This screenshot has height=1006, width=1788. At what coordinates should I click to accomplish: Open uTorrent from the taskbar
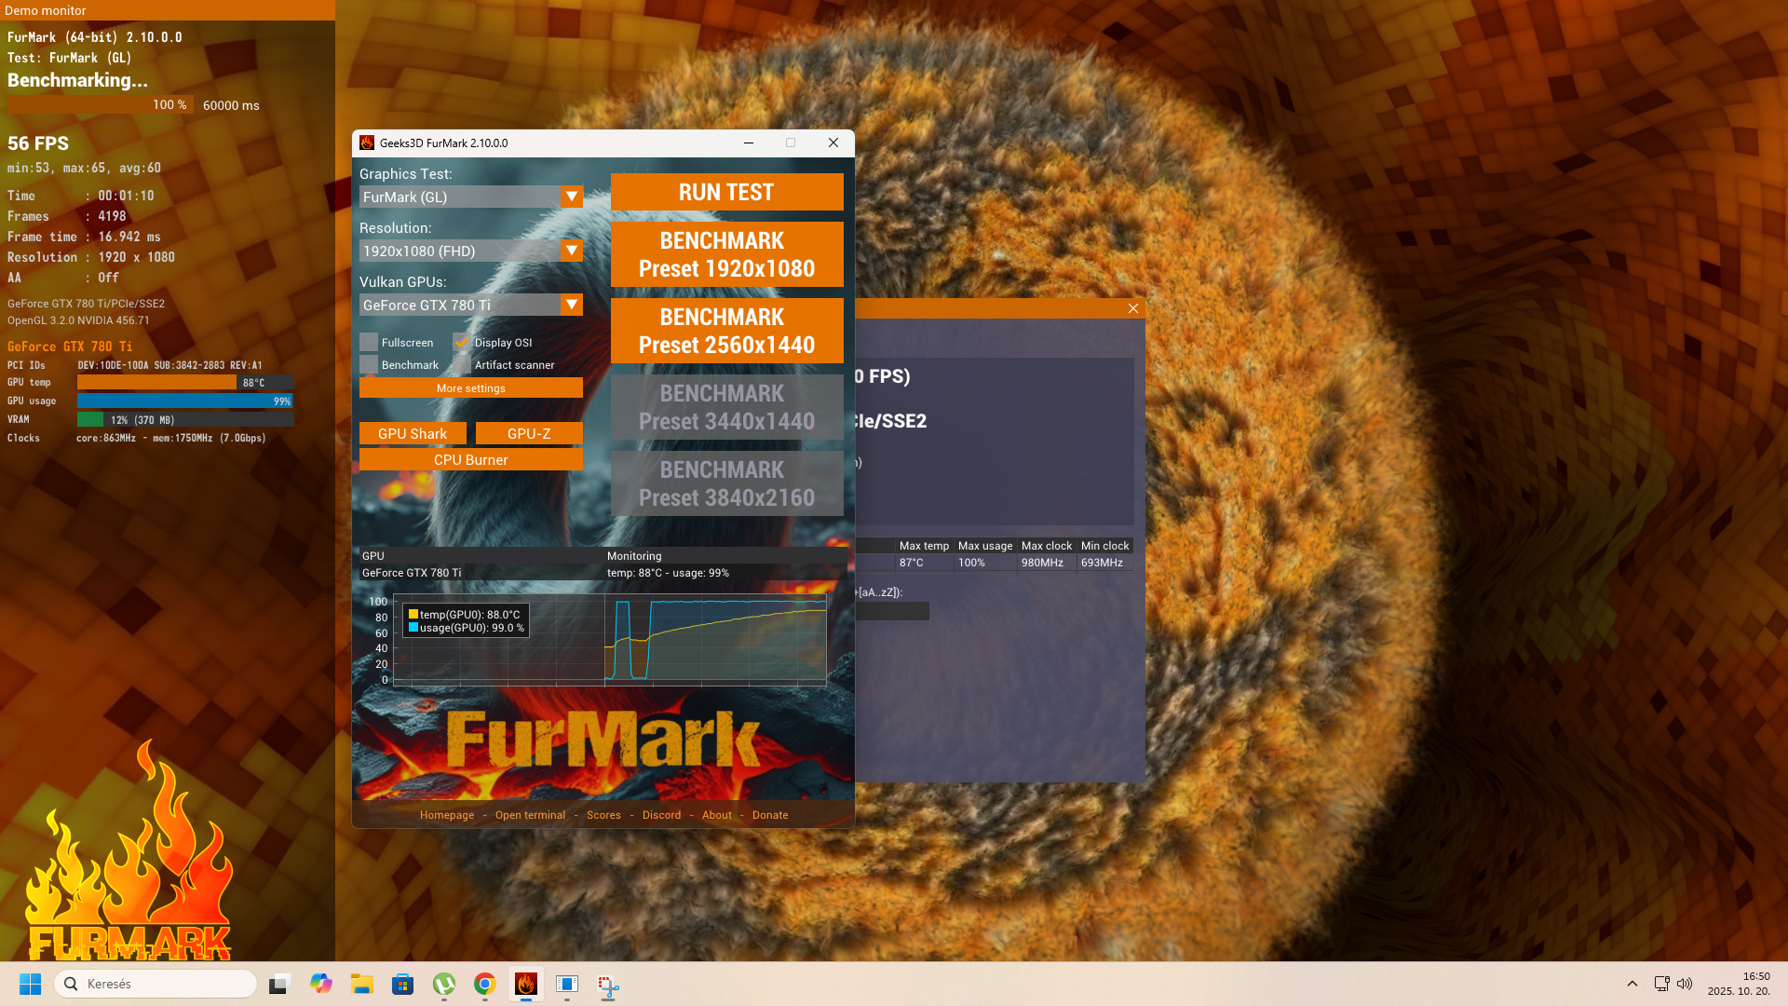[x=444, y=984]
